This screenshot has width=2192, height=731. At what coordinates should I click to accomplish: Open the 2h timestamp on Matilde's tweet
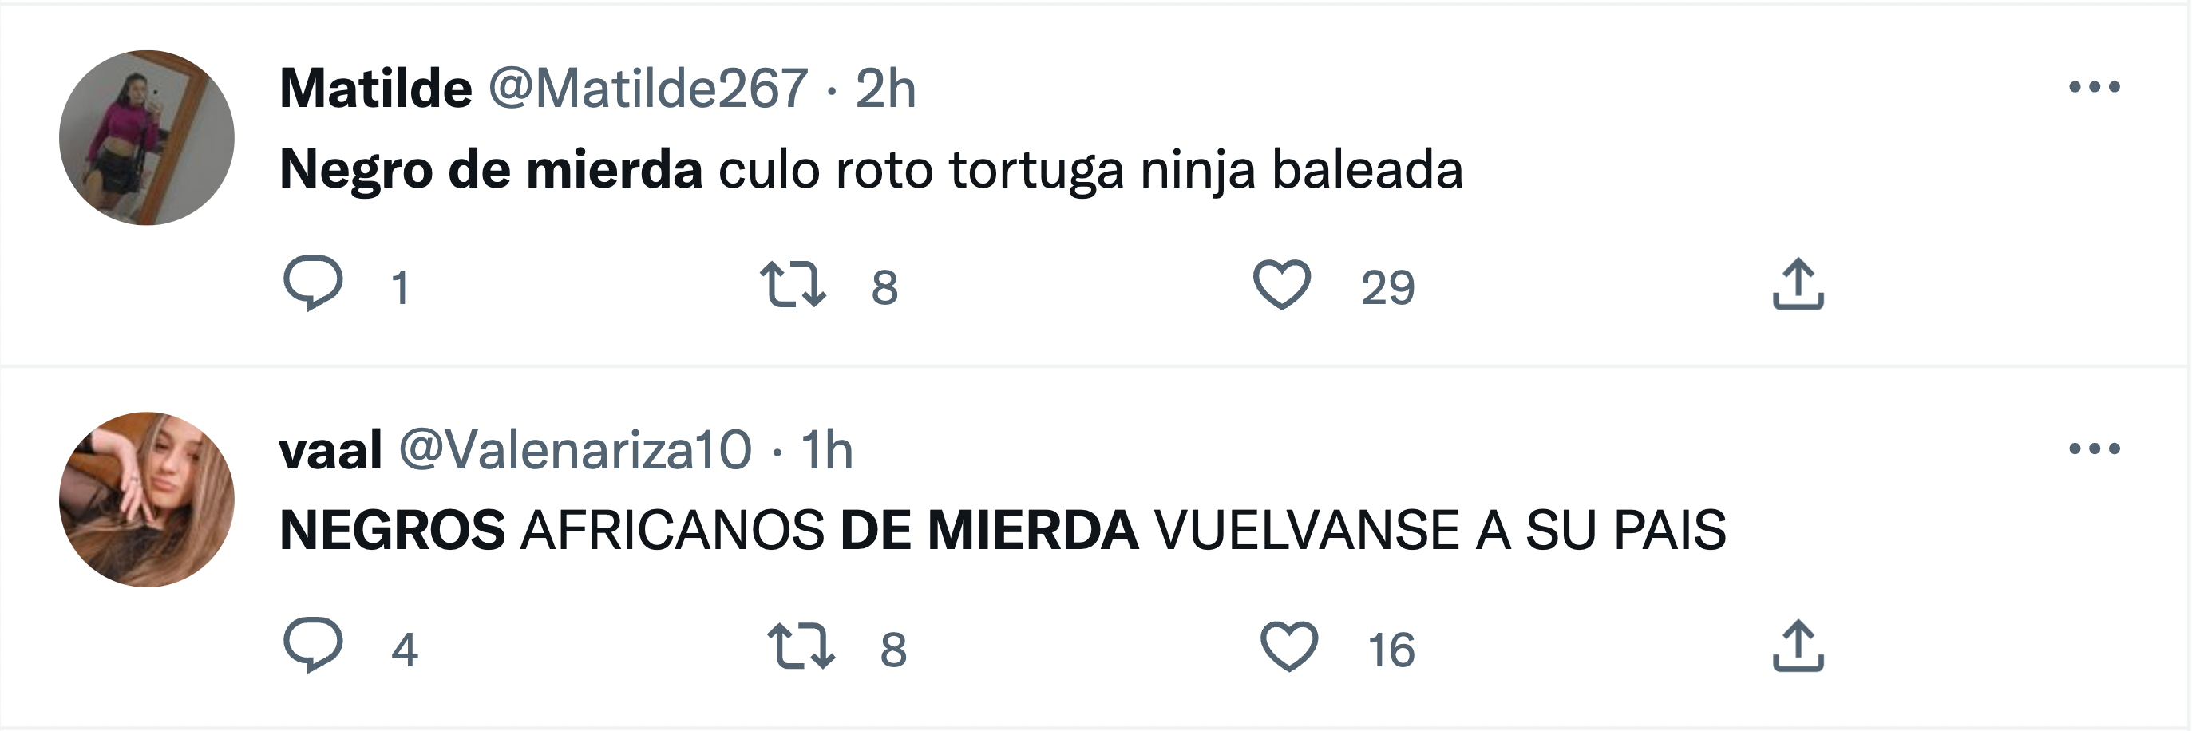tap(885, 89)
